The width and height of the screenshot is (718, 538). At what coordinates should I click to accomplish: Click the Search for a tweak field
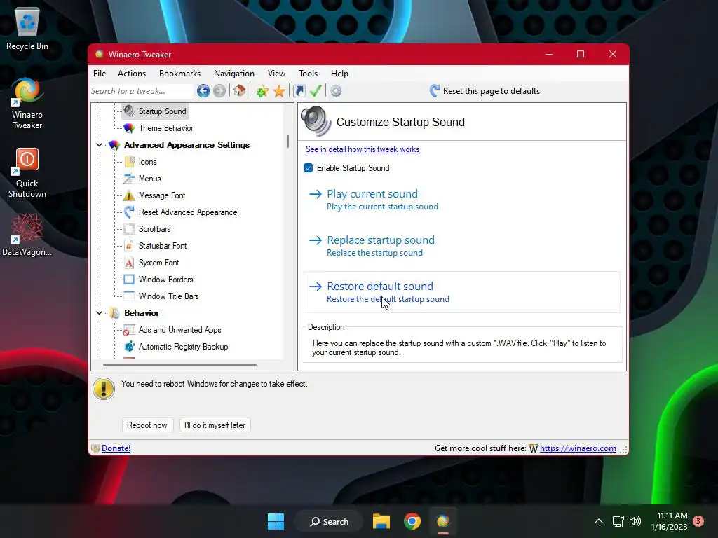pyautogui.click(x=142, y=91)
